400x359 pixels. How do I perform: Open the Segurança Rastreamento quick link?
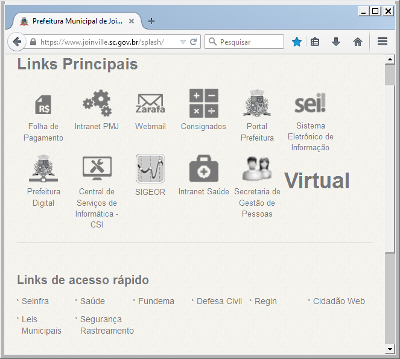(x=107, y=325)
